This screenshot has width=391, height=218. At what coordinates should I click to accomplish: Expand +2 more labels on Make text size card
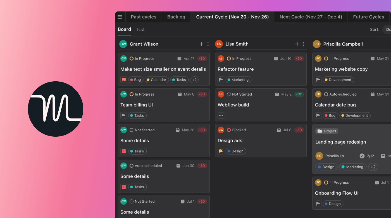coord(194,80)
